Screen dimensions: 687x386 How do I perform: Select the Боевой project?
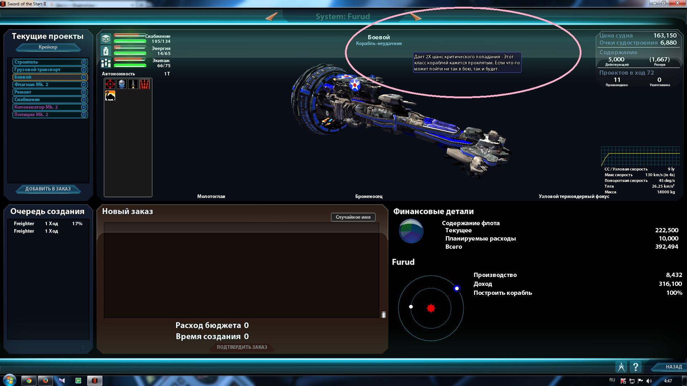(x=50, y=77)
